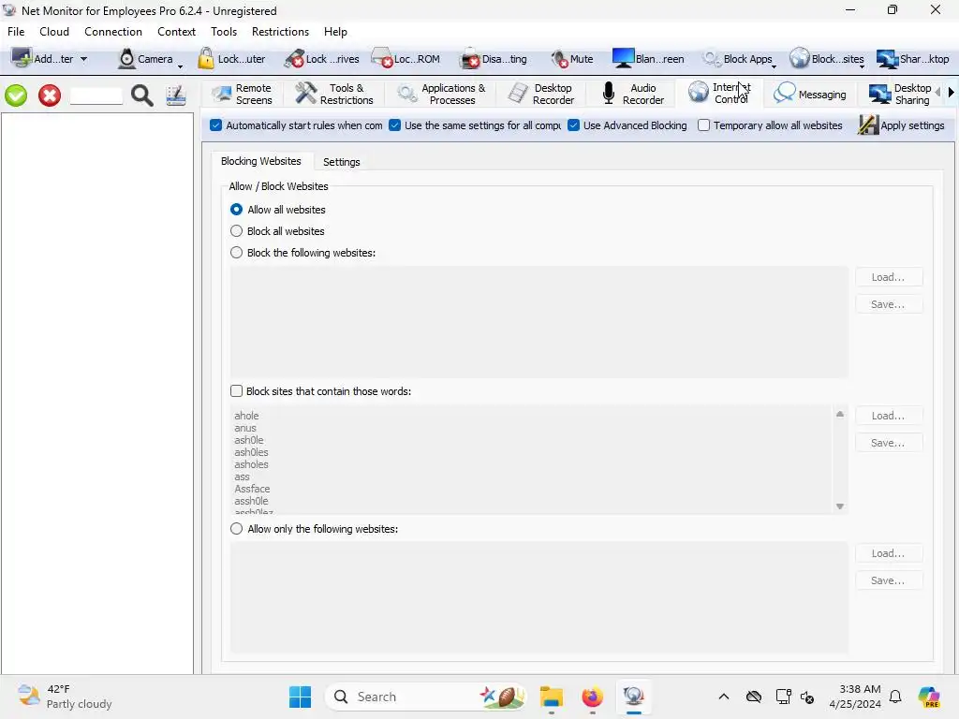The image size is (959, 719).
Task: Click the edit list icon beside search
Action: coord(176,95)
